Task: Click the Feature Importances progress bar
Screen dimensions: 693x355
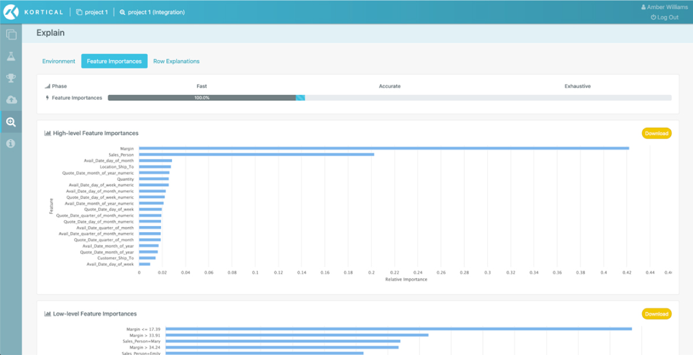Action: point(390,98)
